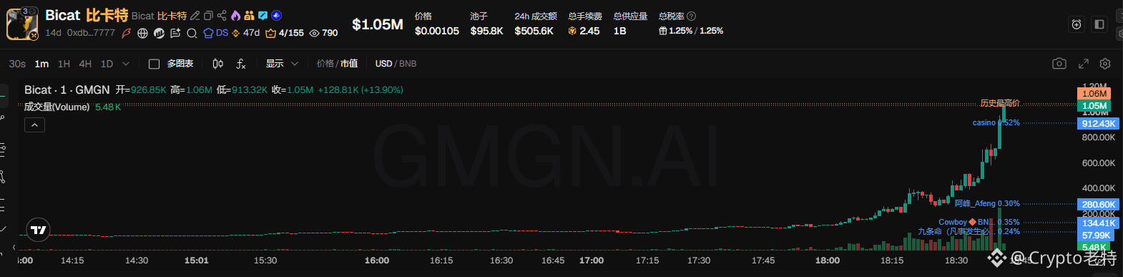Screen dimensions: 1123x277
Task: Select the 1H timeframe
Action: (x=64, y=64)
